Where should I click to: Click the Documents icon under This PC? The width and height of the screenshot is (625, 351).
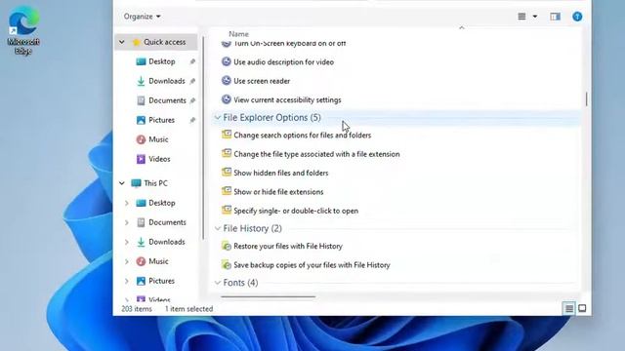[141, 222]
